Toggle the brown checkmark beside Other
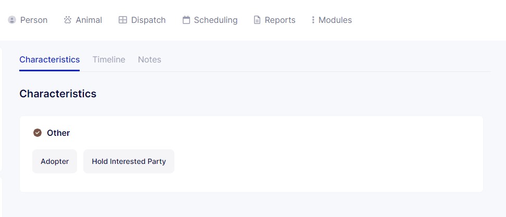 pyautogui.click(x=37, y=133)
